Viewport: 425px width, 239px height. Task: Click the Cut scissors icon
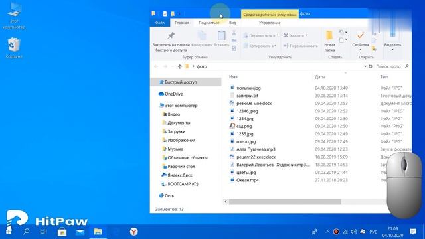[x=234, y=33]
